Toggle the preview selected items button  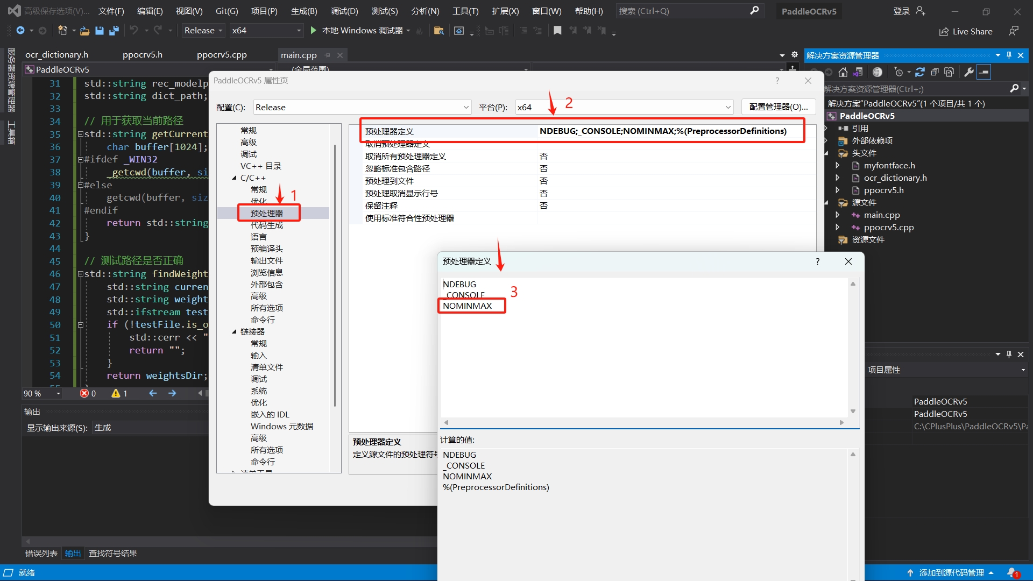click(984, 72)
